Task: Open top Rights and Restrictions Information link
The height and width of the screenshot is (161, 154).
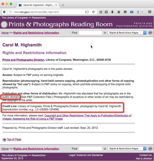Action: point(36,33)
